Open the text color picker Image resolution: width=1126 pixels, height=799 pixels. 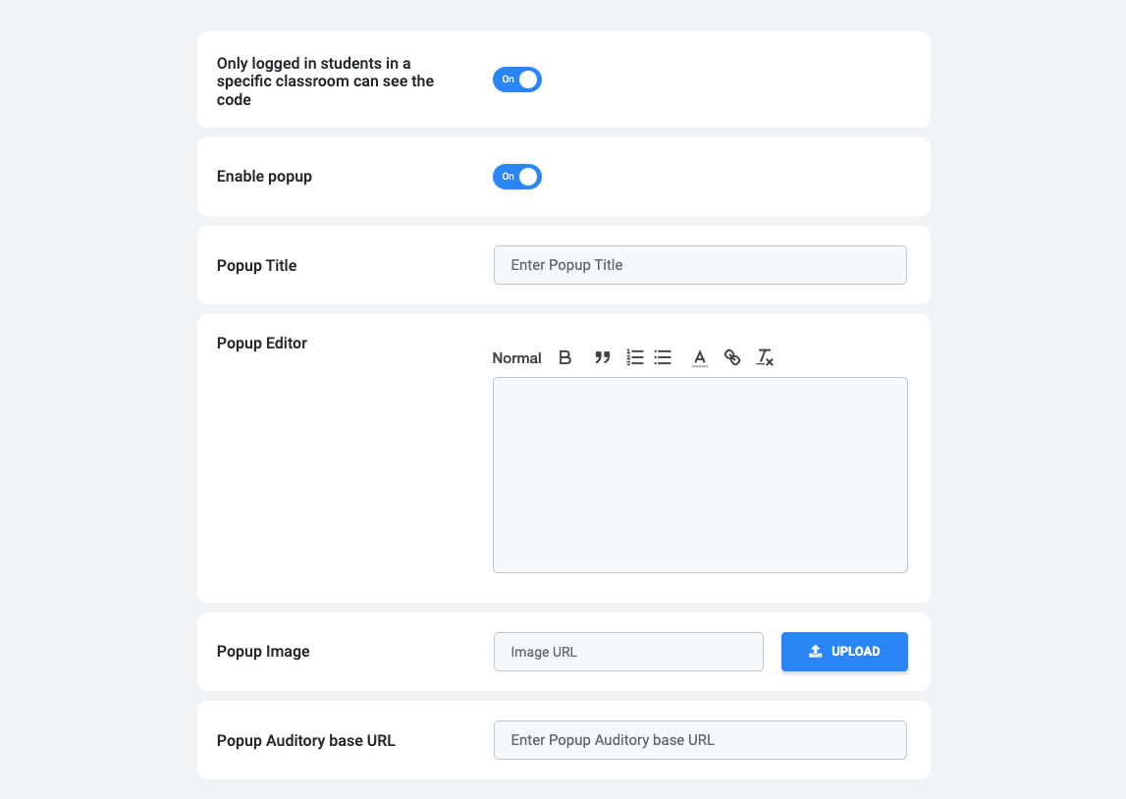699,358
